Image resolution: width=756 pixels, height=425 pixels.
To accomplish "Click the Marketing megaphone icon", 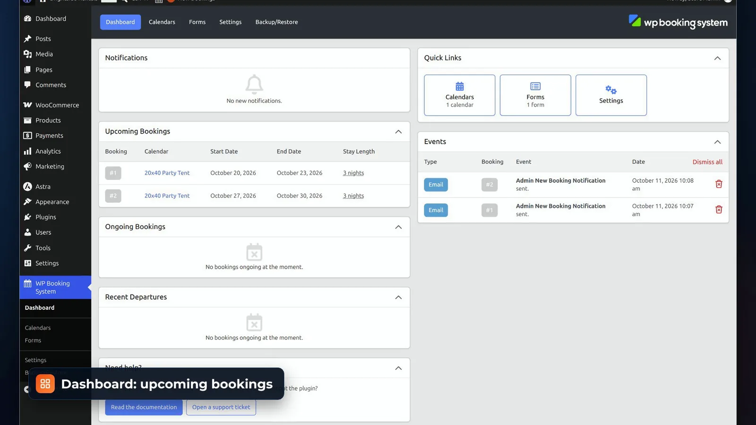I will point(27,166).
